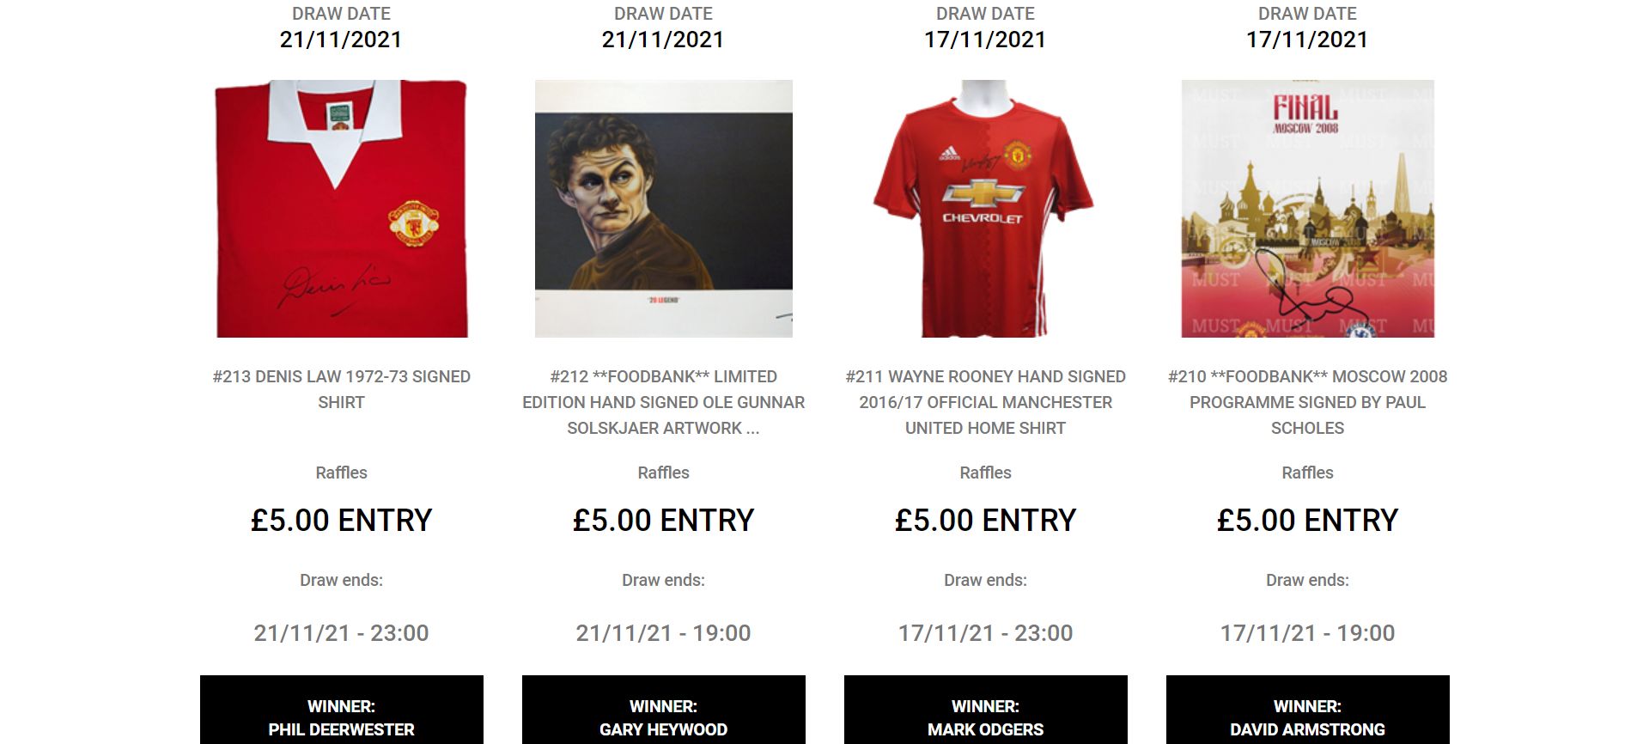Click the Raffles category under Wayne Rooney shirt
1649x744 pixels.
pyautogui.click(x=985, y=473)
